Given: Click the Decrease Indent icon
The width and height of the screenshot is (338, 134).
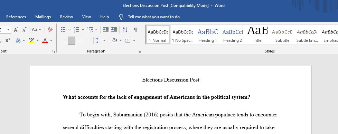Looking at the screenshot, I should coord(106,29).
